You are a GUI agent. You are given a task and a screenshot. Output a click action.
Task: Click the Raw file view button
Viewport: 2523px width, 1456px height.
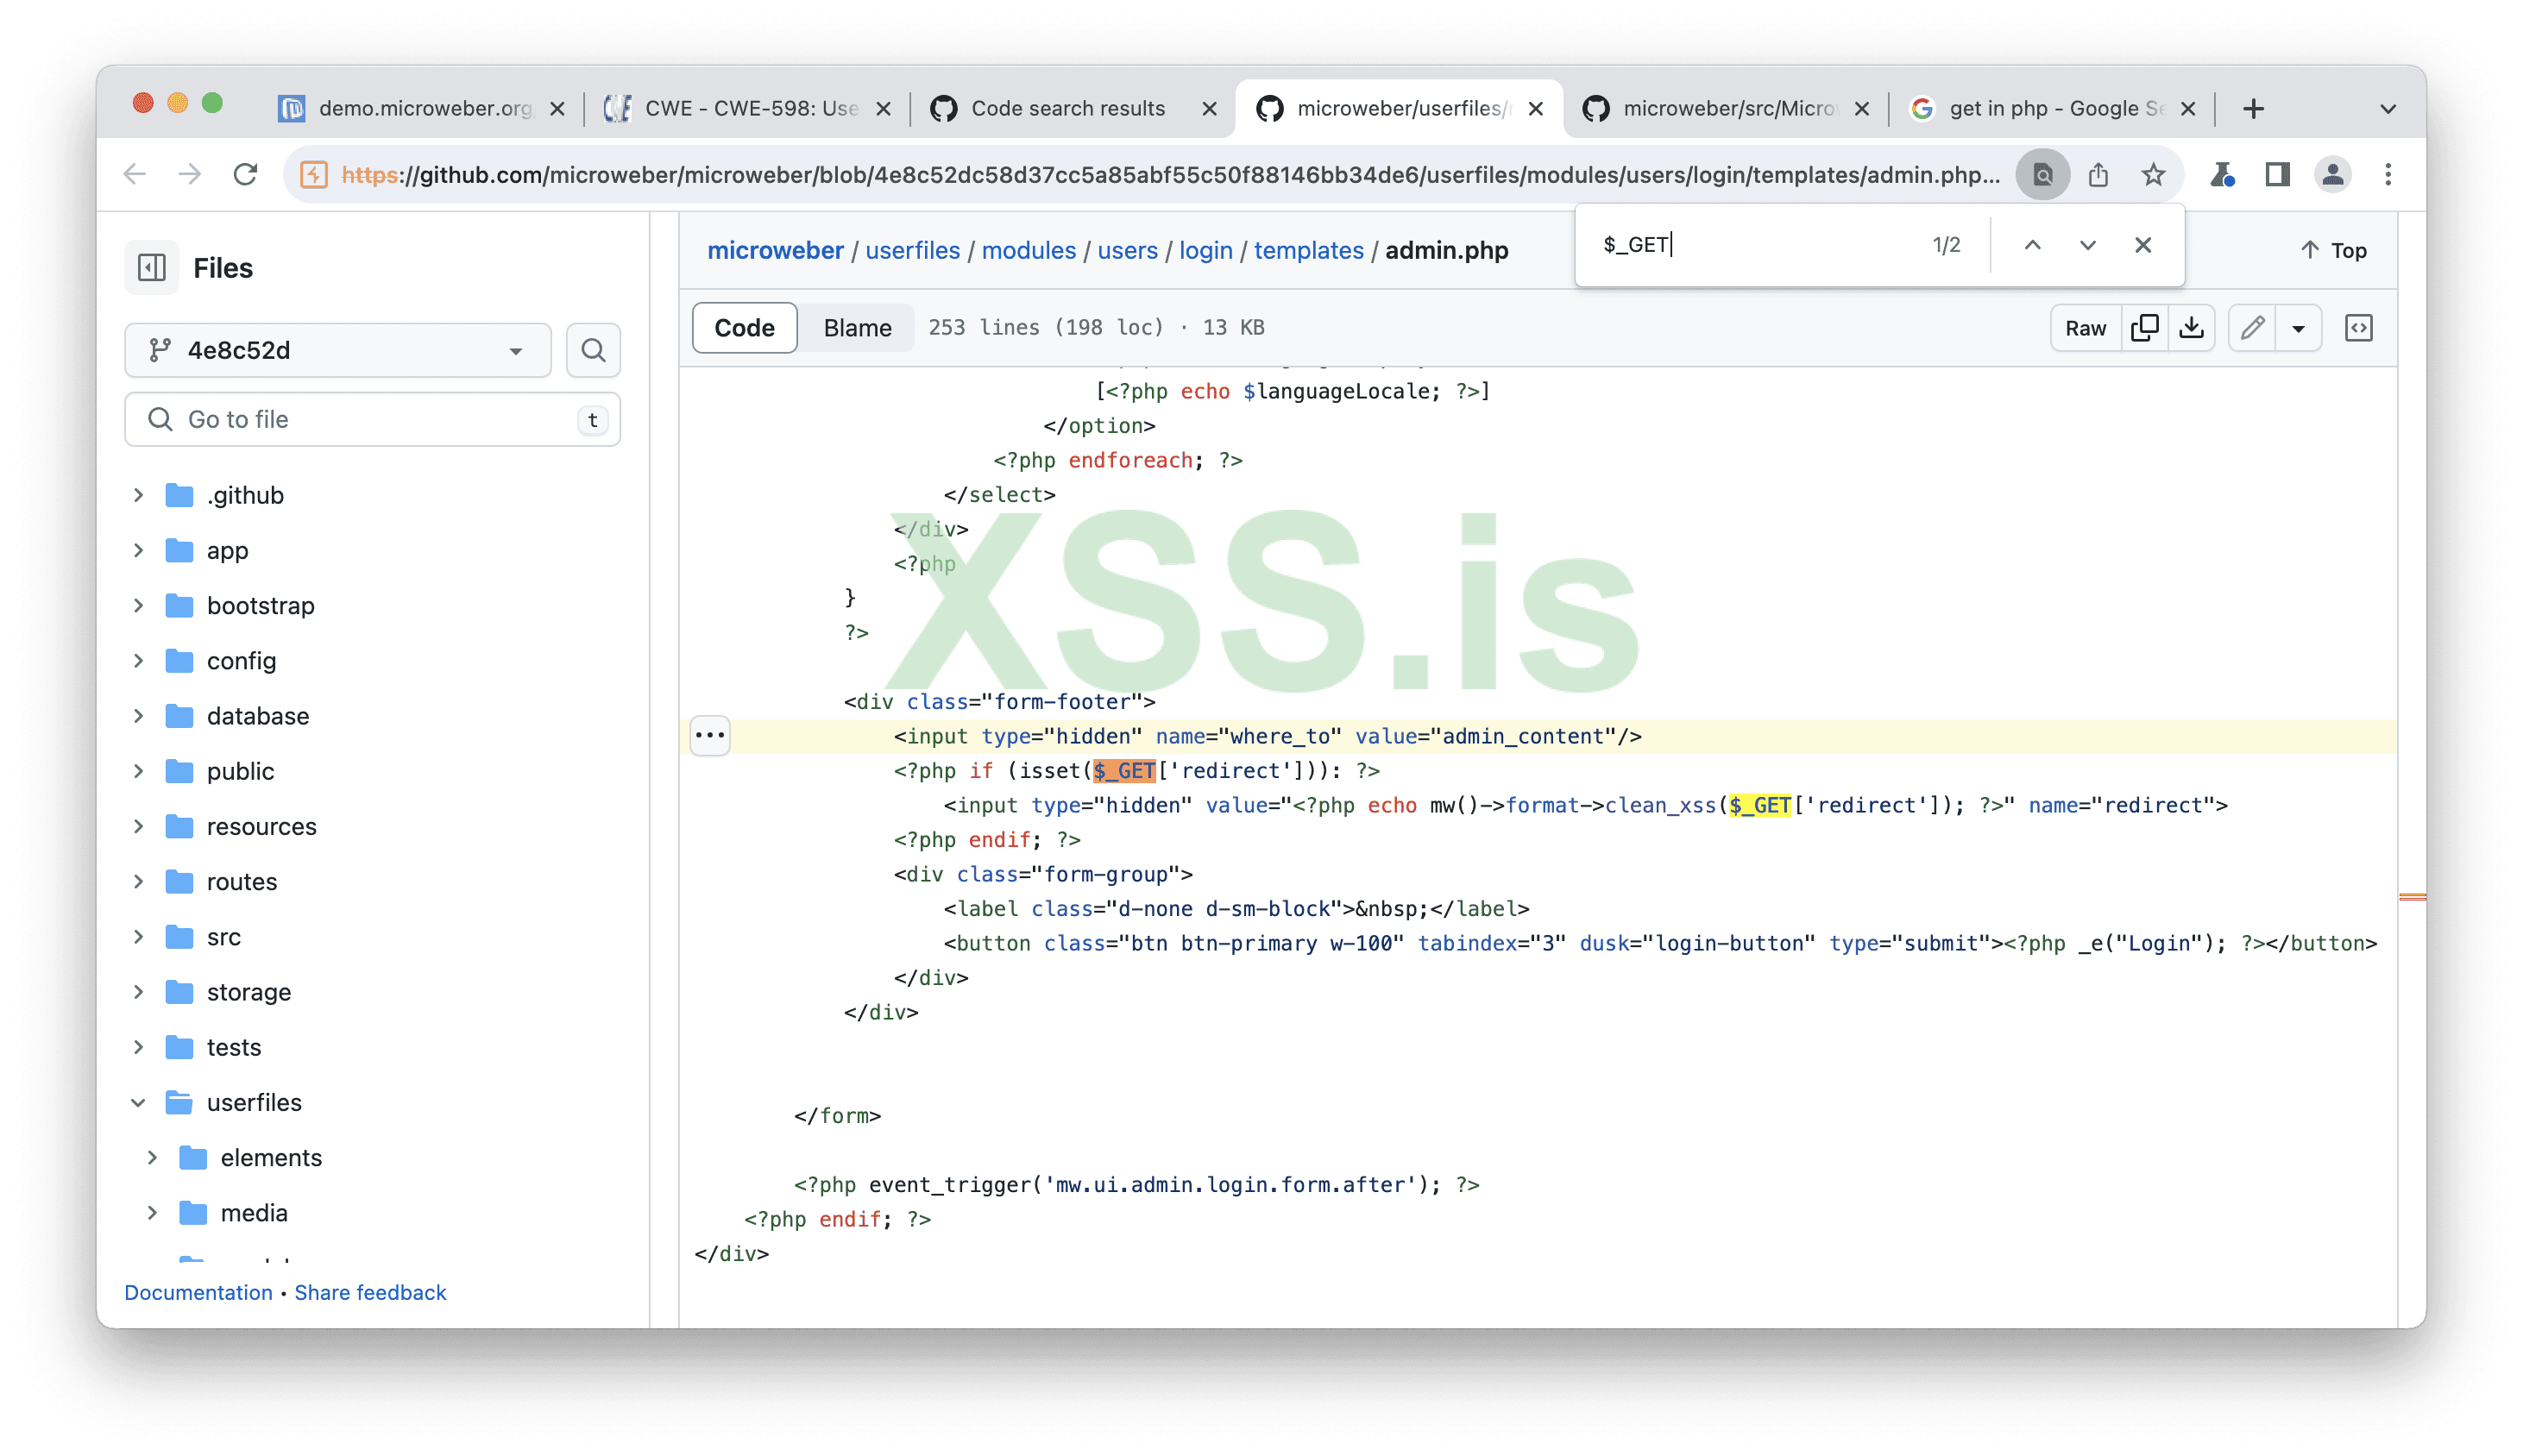coord(2085,328)
